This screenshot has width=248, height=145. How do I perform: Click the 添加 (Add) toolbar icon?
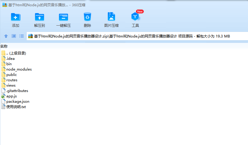click(x=16, y=17)
